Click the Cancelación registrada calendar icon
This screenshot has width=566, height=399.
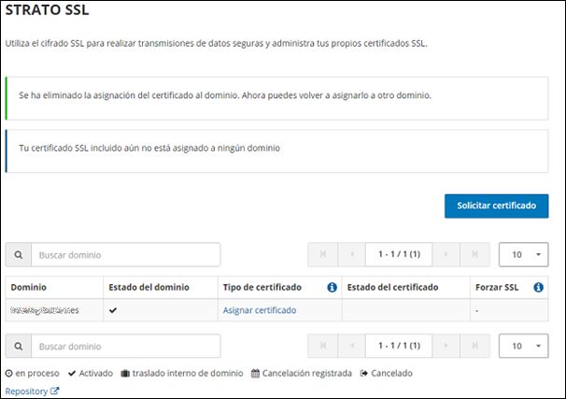tap(255, 373)
